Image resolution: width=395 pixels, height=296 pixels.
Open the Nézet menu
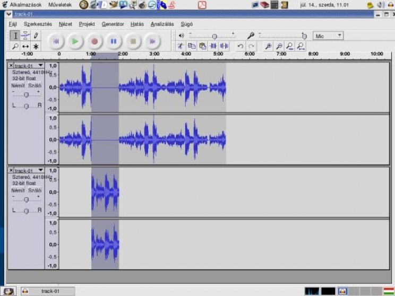(65, 24)
